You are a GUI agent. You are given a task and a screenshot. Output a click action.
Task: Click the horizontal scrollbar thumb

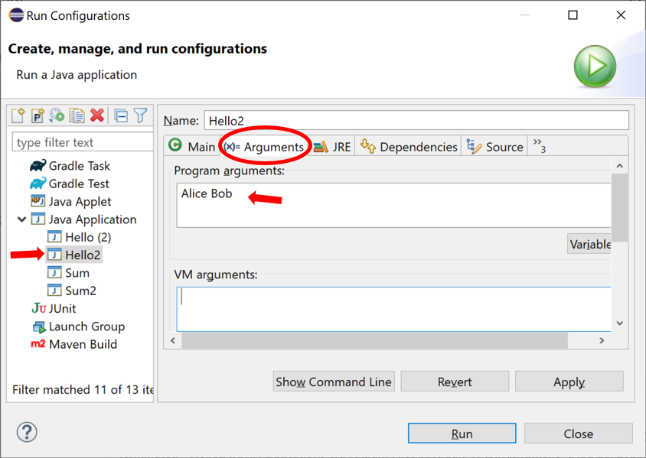coord(375,340)
